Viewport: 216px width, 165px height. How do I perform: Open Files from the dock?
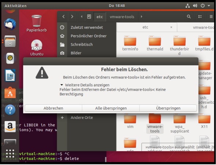pos(10,41)
